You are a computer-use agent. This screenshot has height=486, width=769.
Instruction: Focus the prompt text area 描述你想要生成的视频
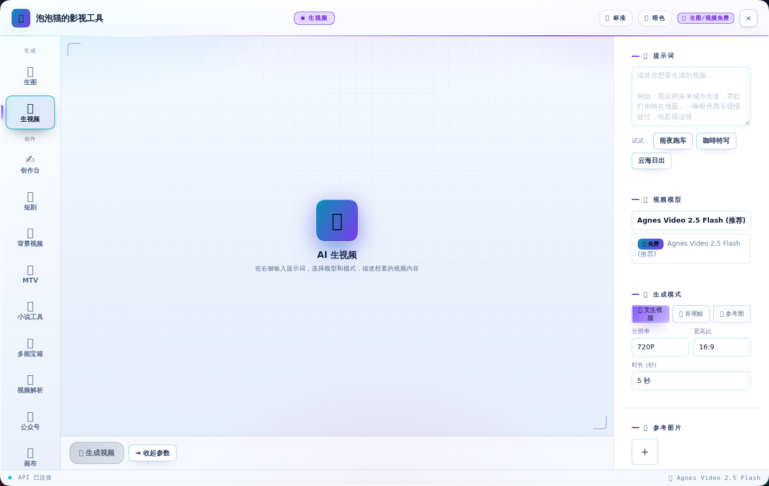pos(691,96)
